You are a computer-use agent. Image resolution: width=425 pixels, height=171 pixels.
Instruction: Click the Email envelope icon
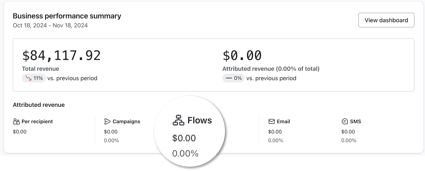(272, 121)
